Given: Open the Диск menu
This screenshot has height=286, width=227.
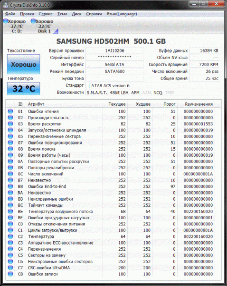Looking at the screenshot, I should 76,14.
